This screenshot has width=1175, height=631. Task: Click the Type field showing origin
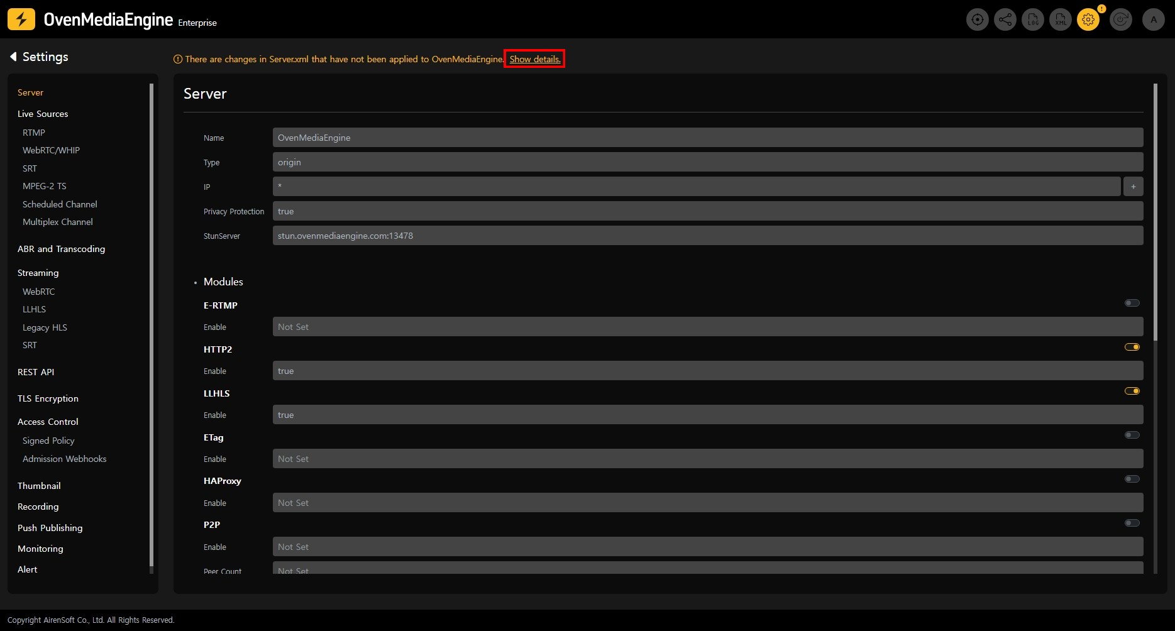(708, 162)
